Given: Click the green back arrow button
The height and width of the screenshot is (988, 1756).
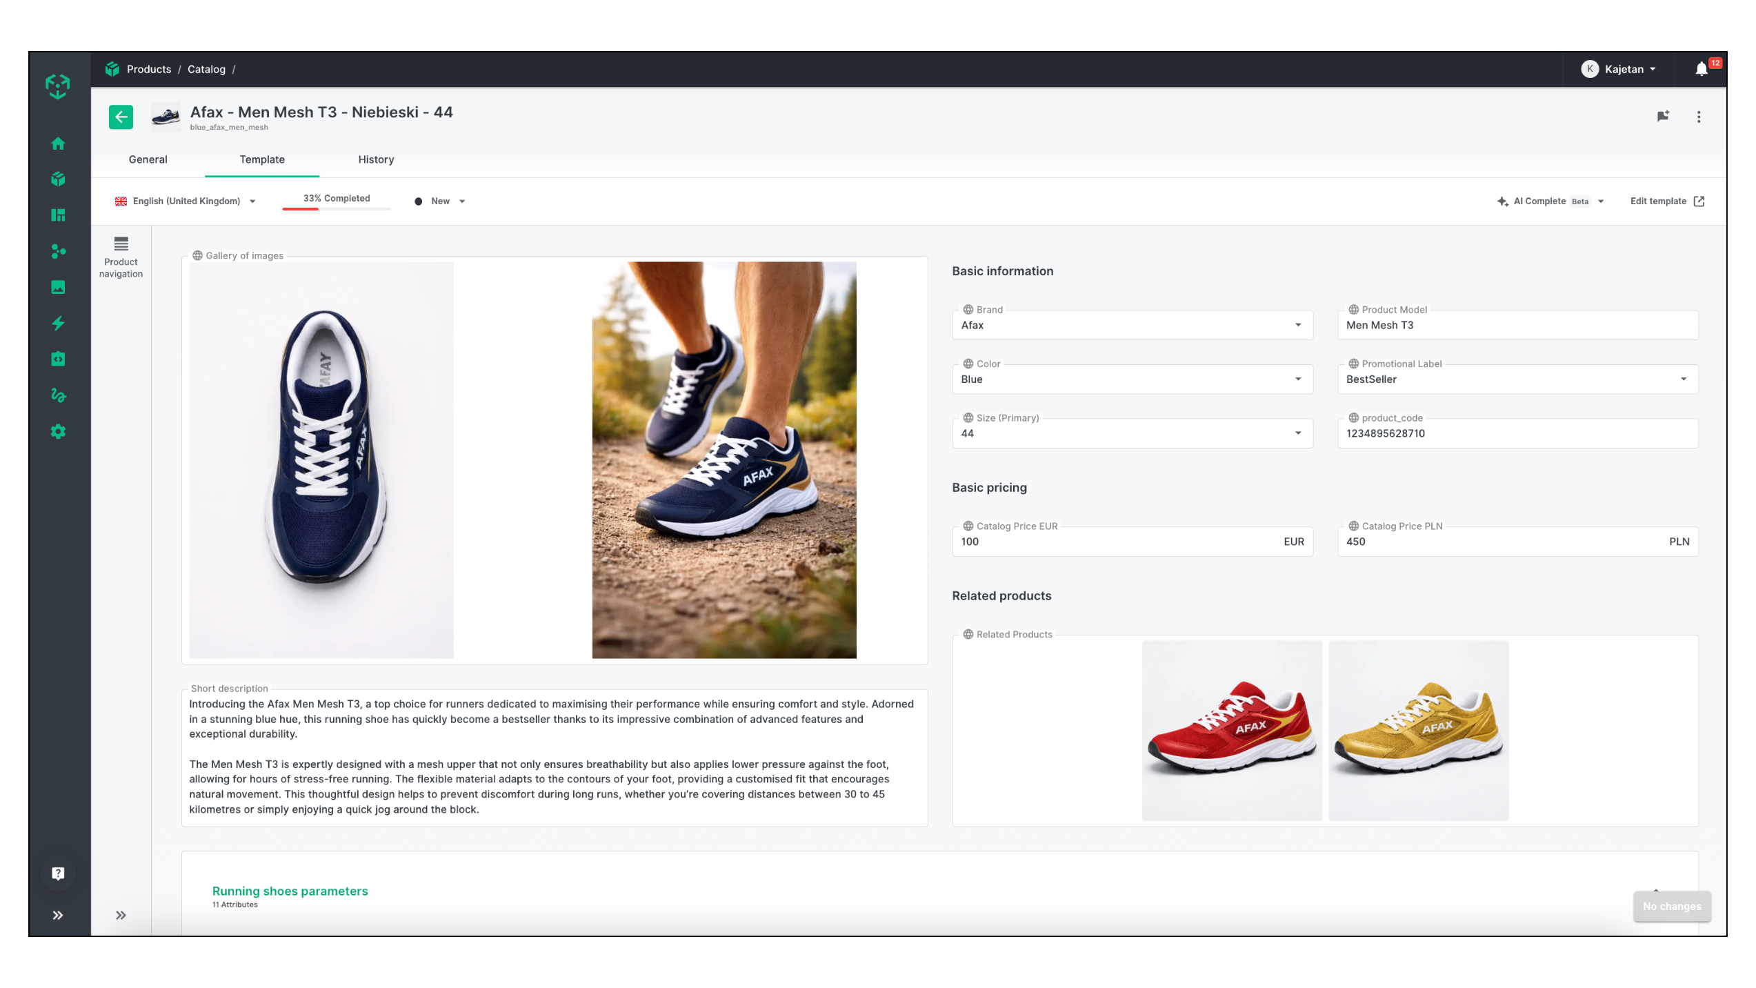Looking at the screenshot, I should point(121,117).
